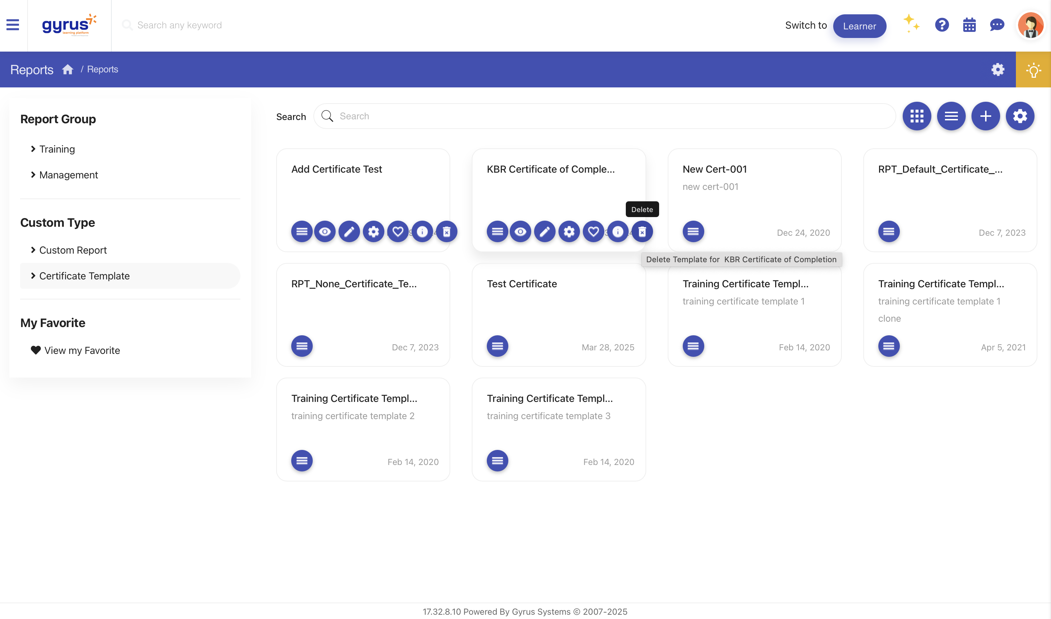
Task: Click eye preview icon on KBR Certificate card
Action: coord(520,231)
